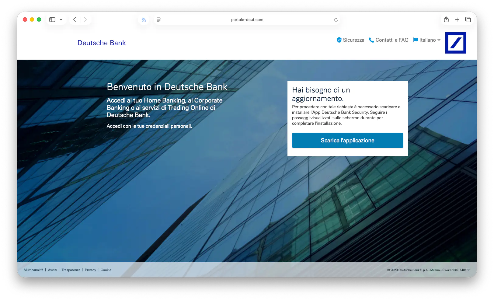Click the phone icon beside Contatti e FAQ
Viewport: 494px width, 300px height.
pyautogui.click(x=371, y=40)
